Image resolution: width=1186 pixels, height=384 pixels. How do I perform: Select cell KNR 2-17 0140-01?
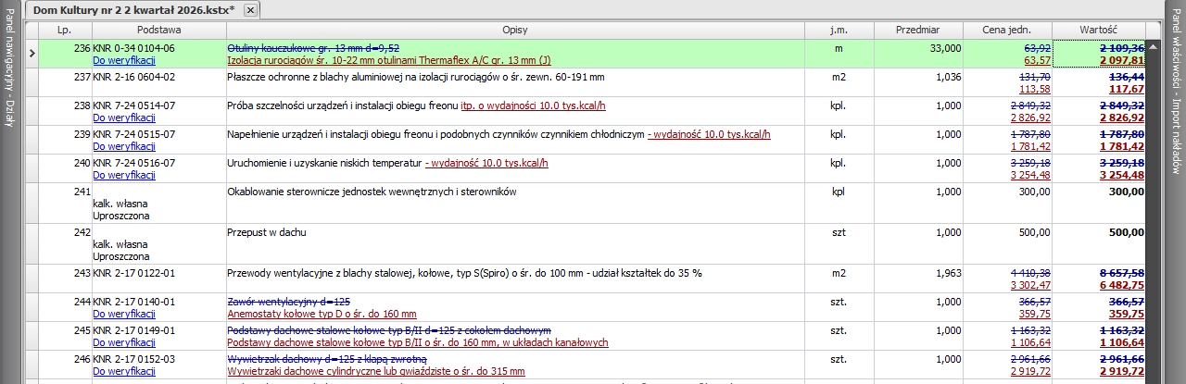click(133, 302)
